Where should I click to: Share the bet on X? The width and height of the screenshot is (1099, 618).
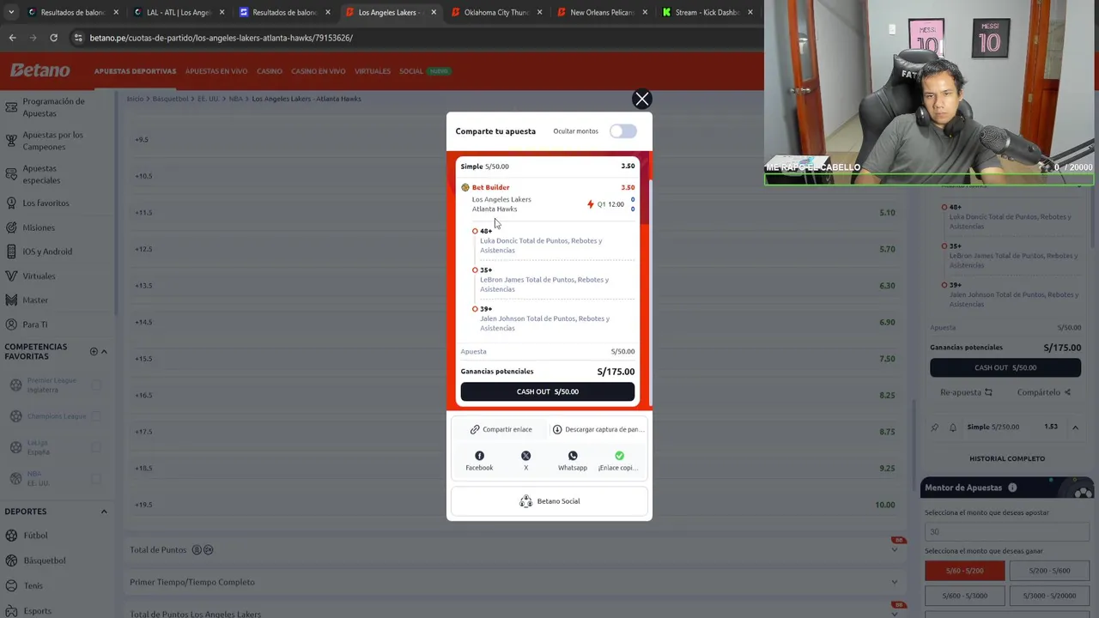[x=525, y=461]
